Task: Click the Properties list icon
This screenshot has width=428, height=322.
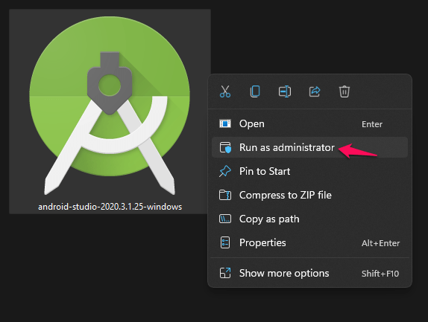Action: [x=225, y=242]
